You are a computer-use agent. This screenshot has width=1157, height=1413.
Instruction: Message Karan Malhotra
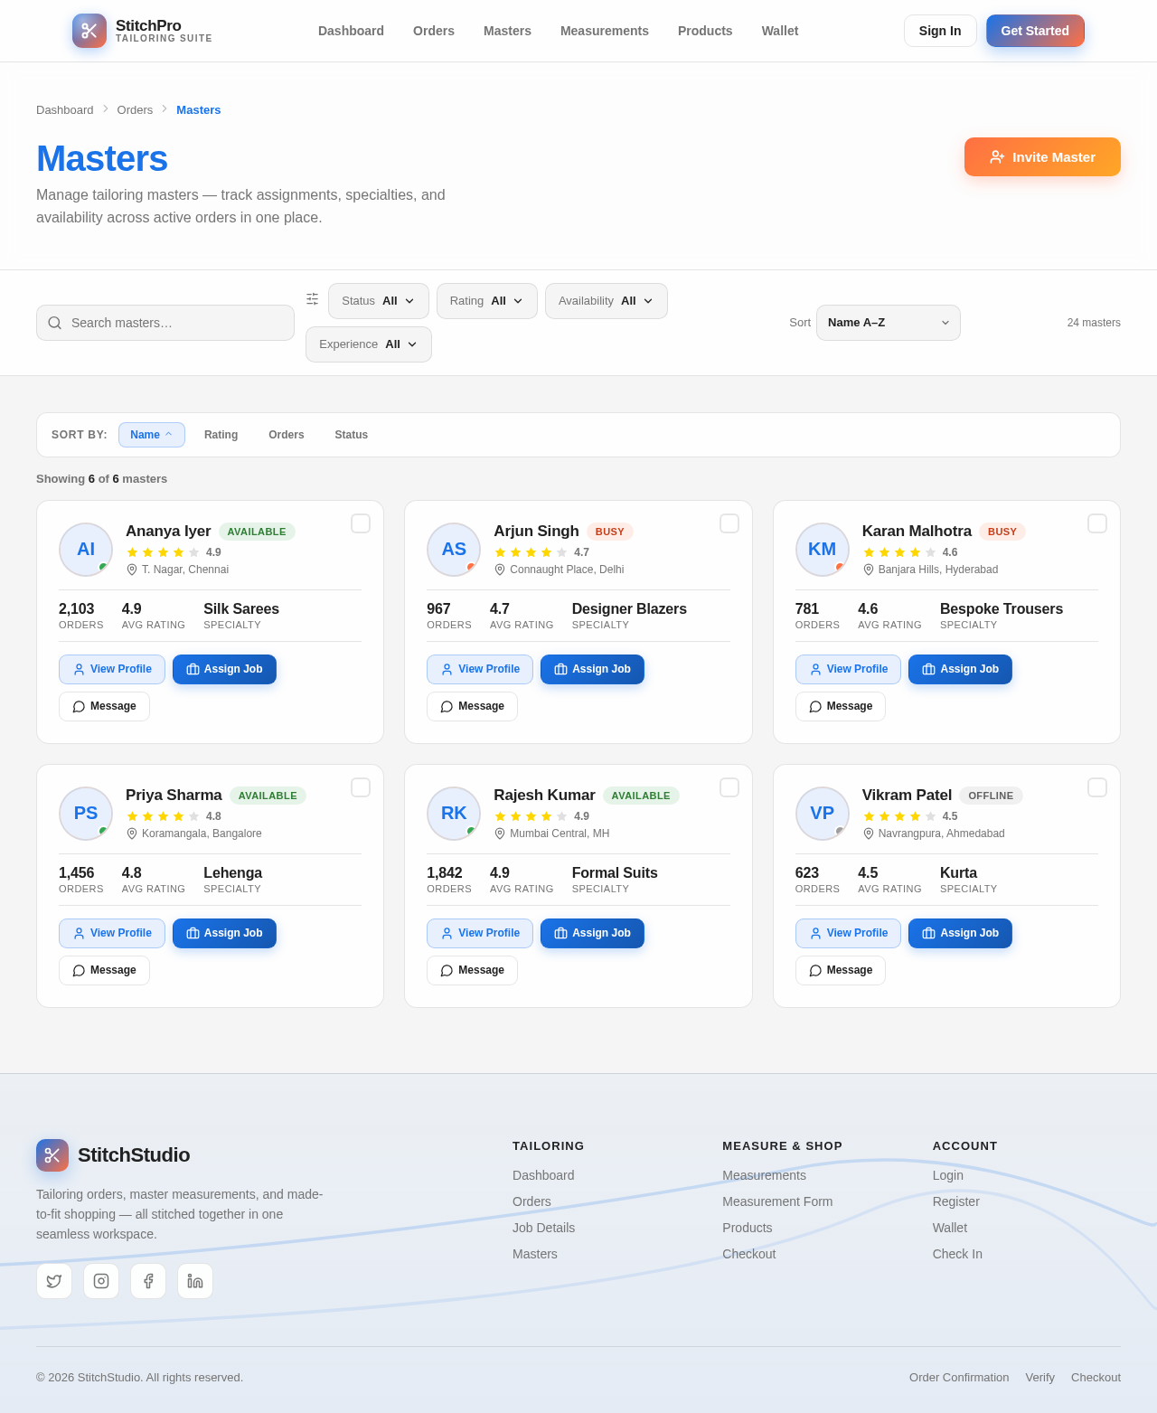tap(841, 706)
